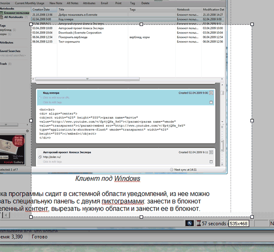Click the Готово status bar text
The width and height of the screenshot is (274, 252).
[40, 237]
